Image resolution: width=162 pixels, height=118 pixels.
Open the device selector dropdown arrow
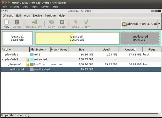159,24
